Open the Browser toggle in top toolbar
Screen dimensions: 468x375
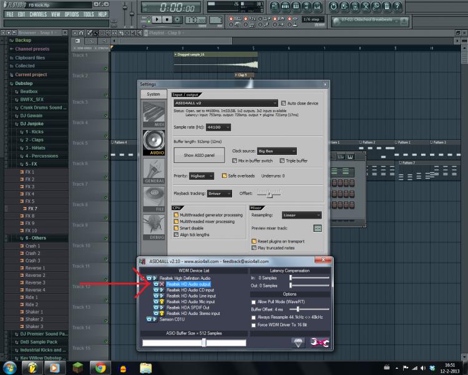click(x=306, y=6)
